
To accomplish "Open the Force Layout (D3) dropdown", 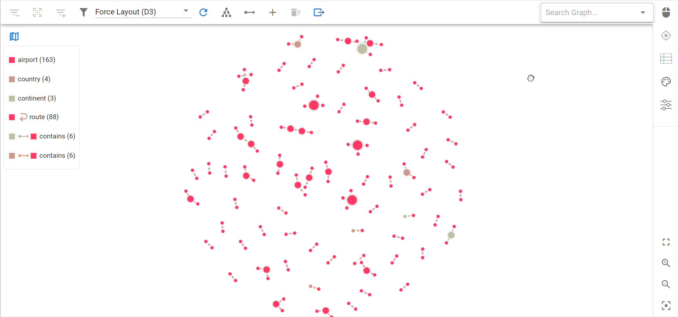I will (143, 12).
